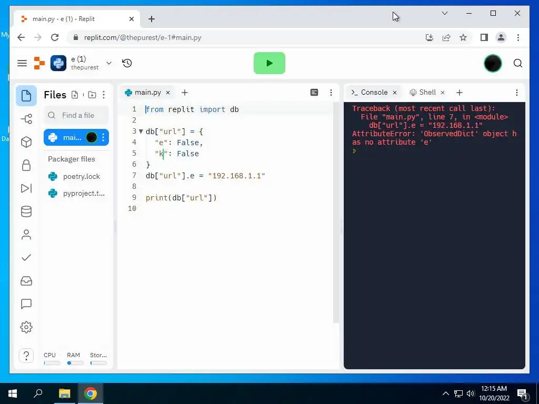Open the Inbox tray sidebar icon

tap(26, 281)
